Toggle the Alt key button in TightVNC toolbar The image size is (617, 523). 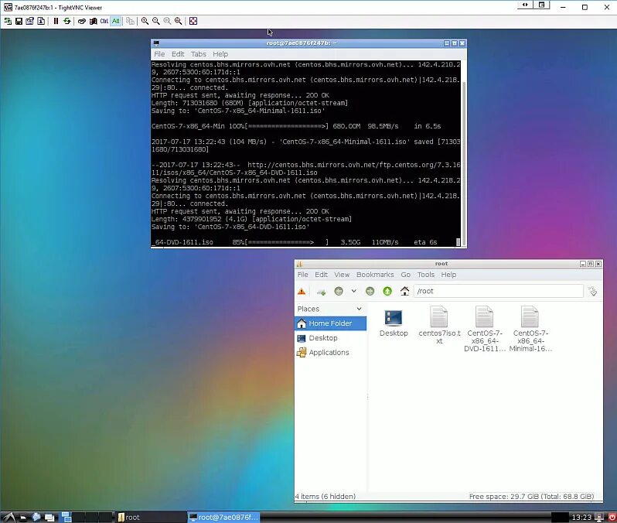[x=115, y=21]
